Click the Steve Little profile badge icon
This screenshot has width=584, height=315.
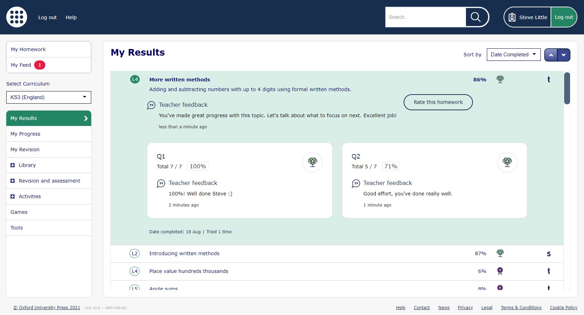point(512,17)
